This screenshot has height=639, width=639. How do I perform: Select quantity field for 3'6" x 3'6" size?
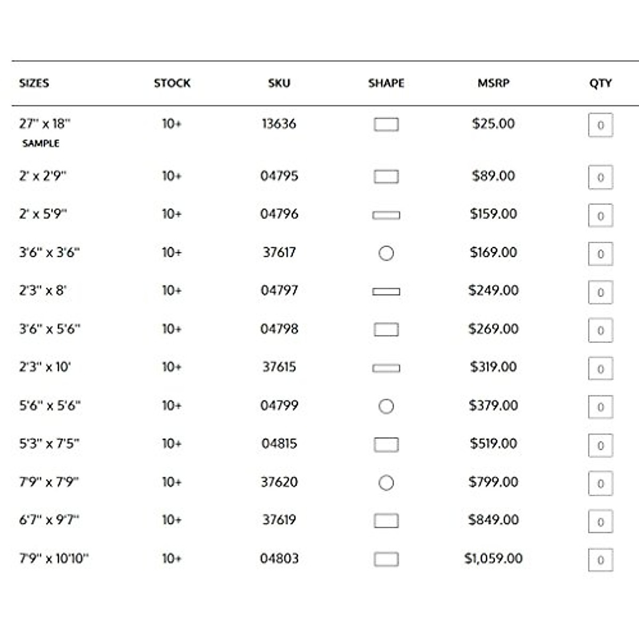click(600, 254)
